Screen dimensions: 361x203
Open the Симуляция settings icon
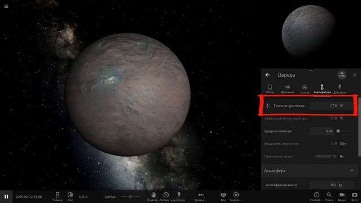pyautogui.click(x=236, y=197)
